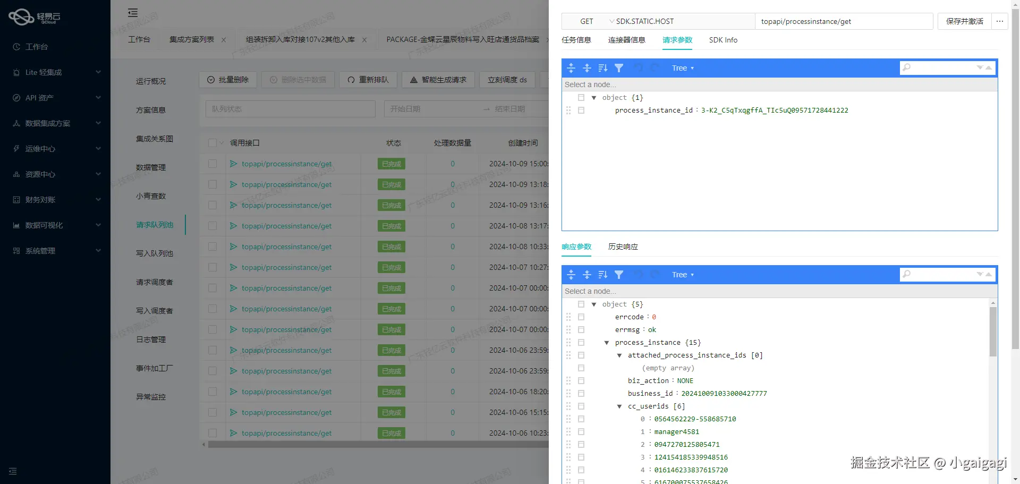
Task: Check the errcode node checkbox
Action: [x=581, y=317]
